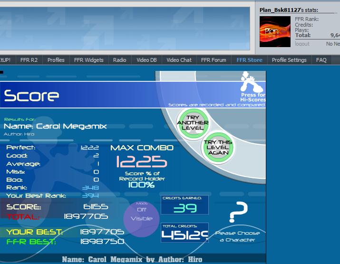Screen dimensions: 340x264
Task: Go to the Radio page
Action: click(x=120, y=60)
